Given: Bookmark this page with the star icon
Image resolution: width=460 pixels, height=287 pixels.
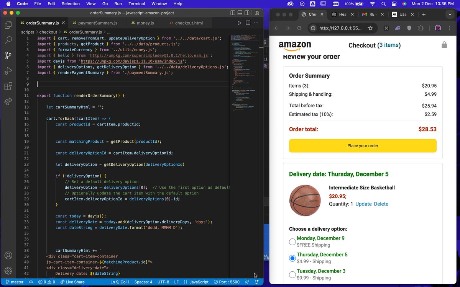Looking at the screenshot, I should point(370,28).
